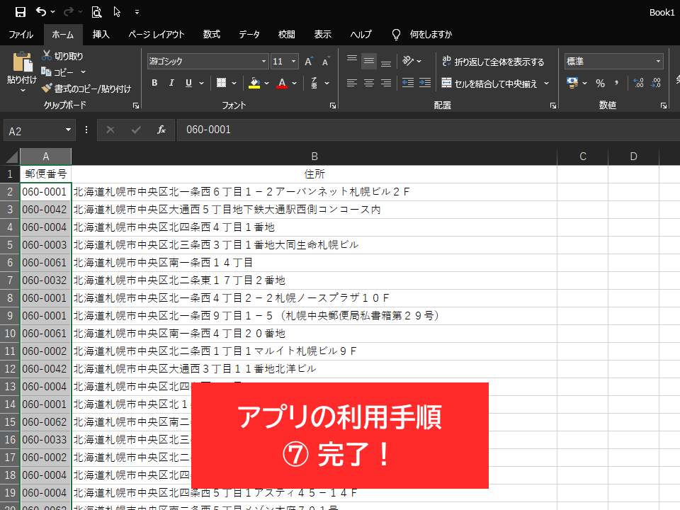Image resolution: width=680 pixels, height=510 pixels.
Task: Open clipboard group dialog launcher
Action: pyautogui.click(x=136, y=106)
